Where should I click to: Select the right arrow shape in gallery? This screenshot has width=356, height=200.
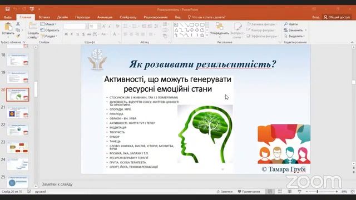click(191, 30)
